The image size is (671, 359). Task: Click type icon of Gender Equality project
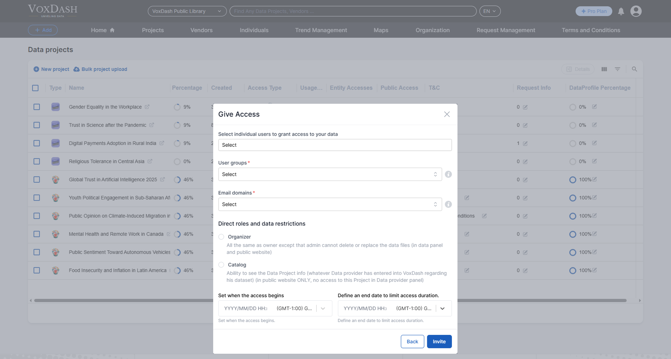pos(56,107)
